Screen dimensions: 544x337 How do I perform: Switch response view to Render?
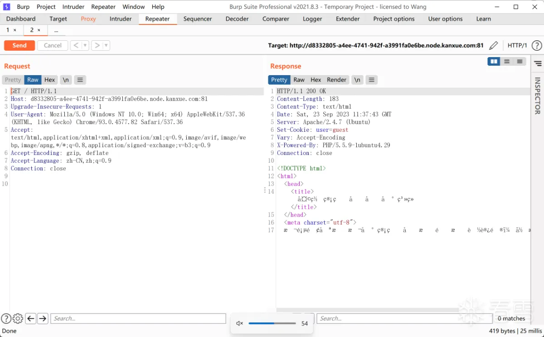pos(337,80)
